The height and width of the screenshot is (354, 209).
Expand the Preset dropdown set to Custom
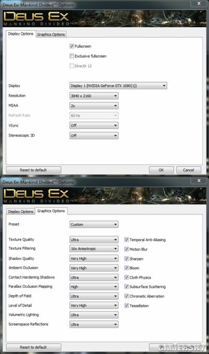click(x=94, y=224)
